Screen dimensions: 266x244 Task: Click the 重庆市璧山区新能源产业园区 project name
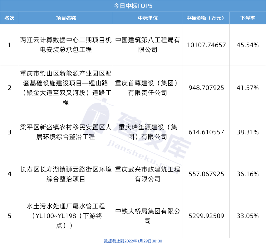(x=66, y=88)
